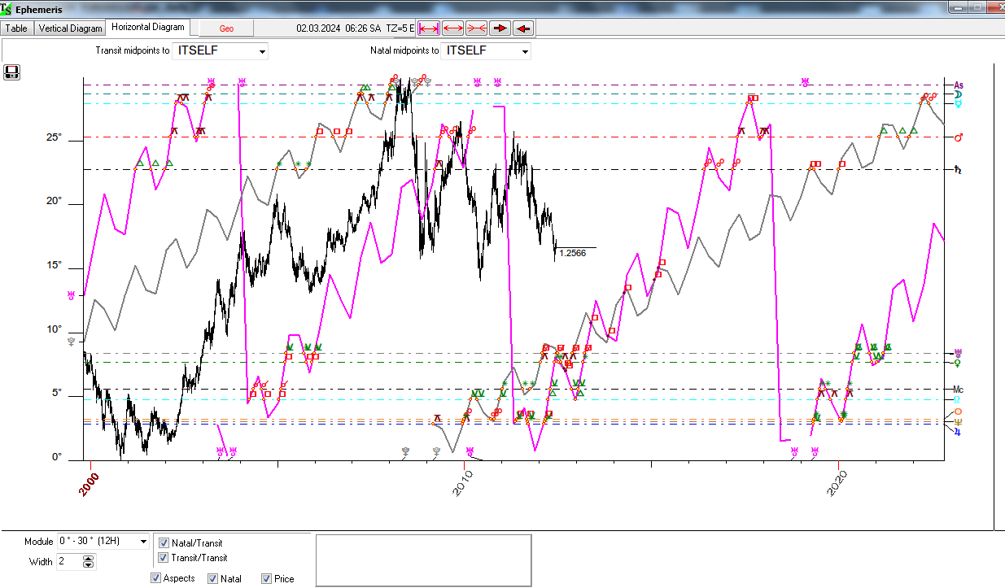
Task: Toggle the Price checkbox
Action: pyautogui.click(x=266, y=579)
